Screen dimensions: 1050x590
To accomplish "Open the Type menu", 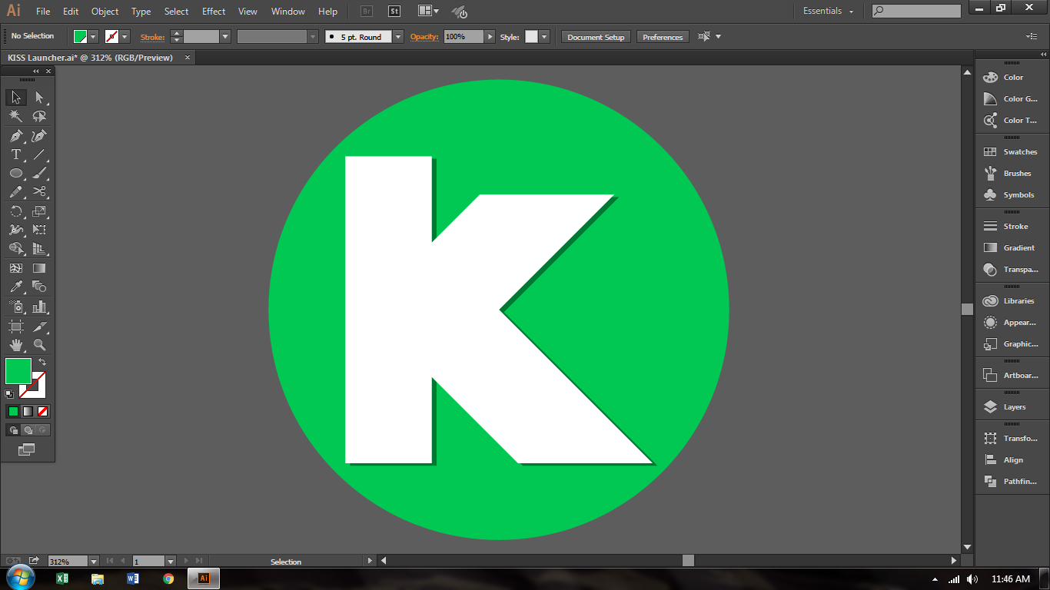I will [141, 12].
